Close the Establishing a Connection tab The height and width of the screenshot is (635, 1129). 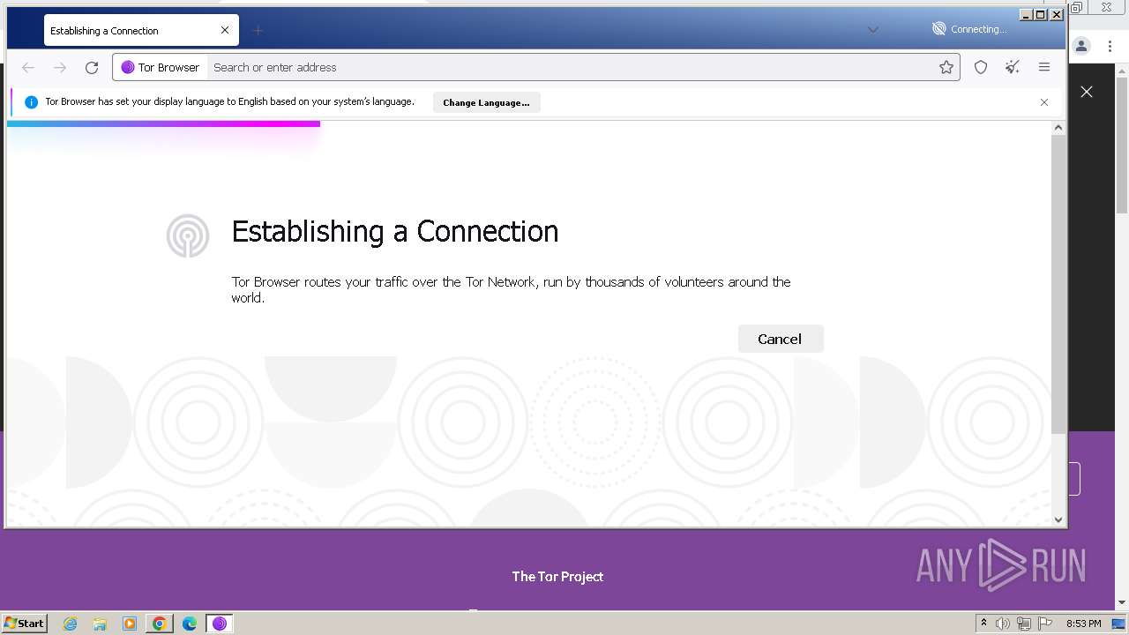point(225,30)
